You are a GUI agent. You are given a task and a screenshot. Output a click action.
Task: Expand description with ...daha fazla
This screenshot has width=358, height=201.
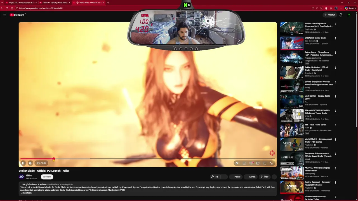point(26,193)
